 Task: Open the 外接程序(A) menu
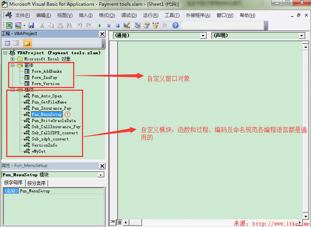point(198,15)
